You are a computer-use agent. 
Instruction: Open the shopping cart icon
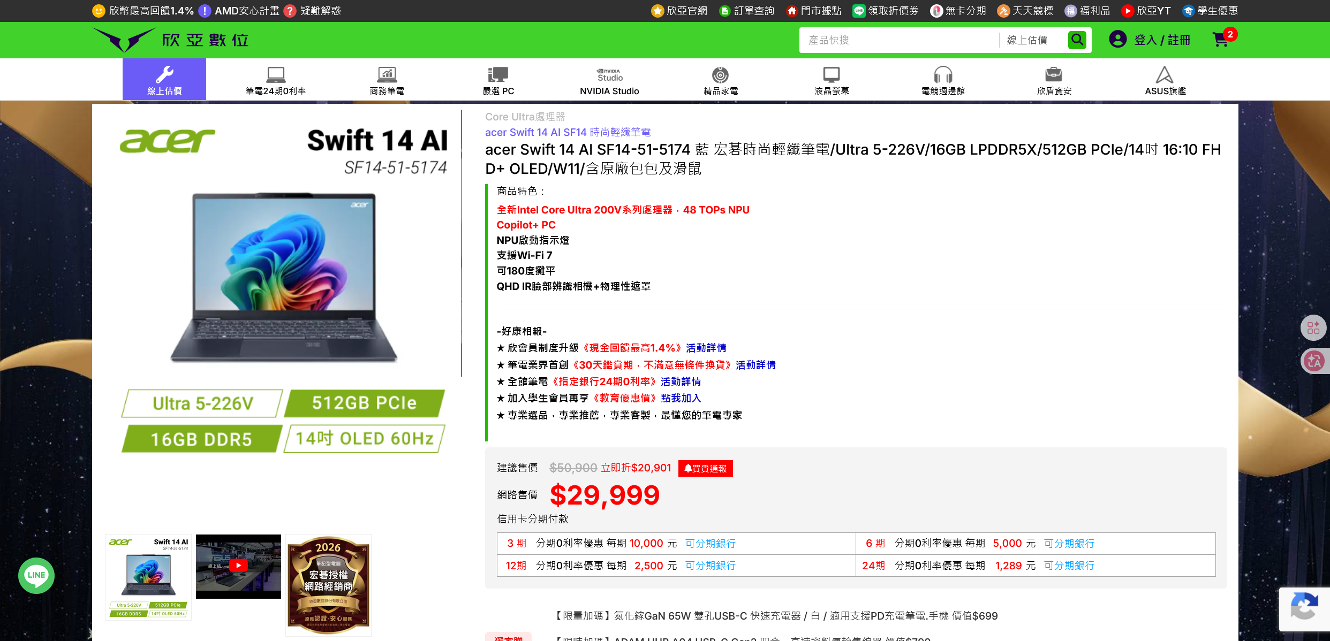pos(1220,40)
